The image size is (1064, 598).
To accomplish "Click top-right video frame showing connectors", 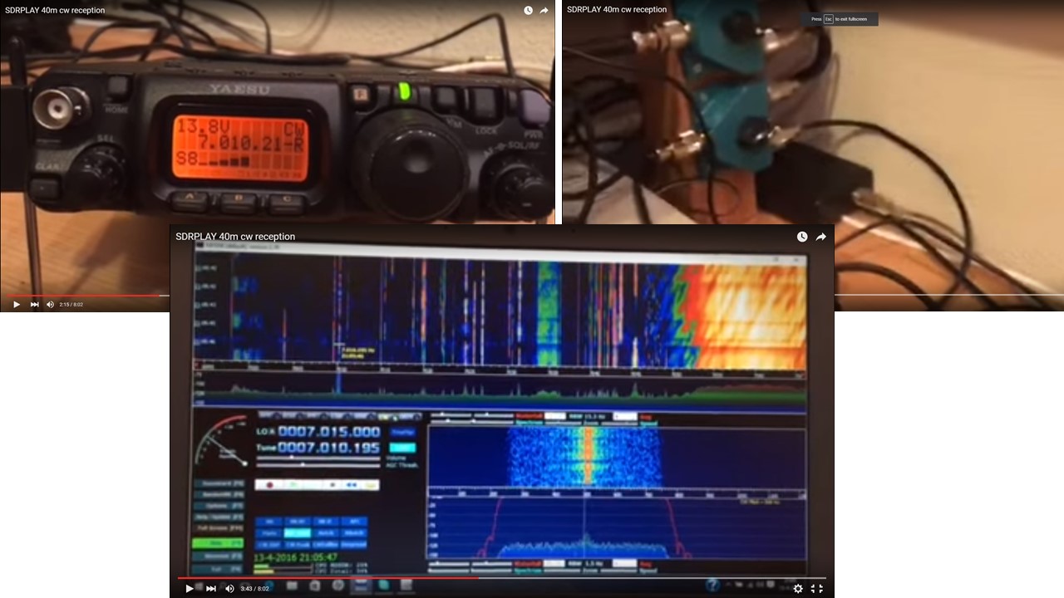I will click(813, 158).
